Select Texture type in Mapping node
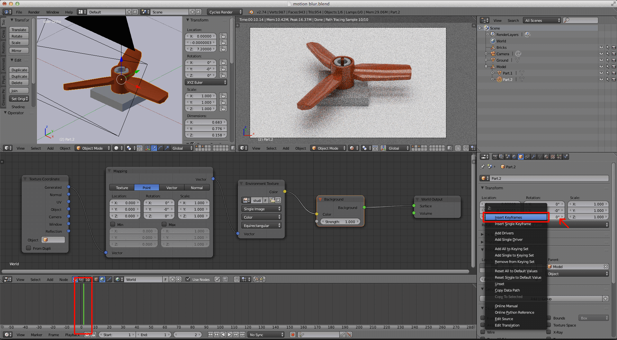This screenshot has height=340, width=617. (122, 187)
